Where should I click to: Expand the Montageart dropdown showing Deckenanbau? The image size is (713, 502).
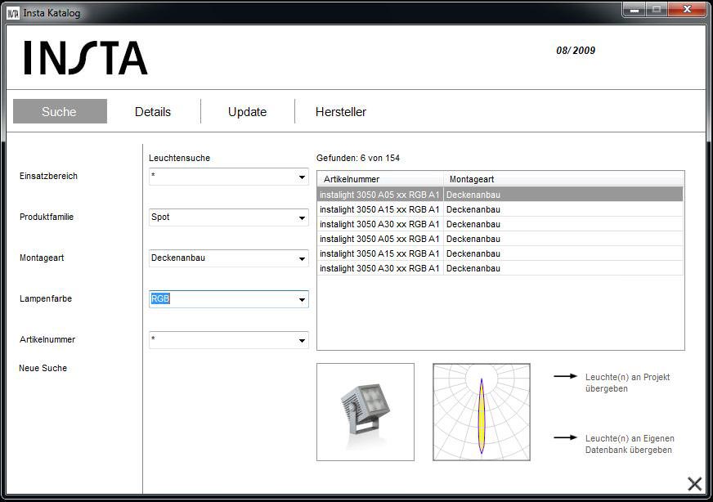point(229,258)
